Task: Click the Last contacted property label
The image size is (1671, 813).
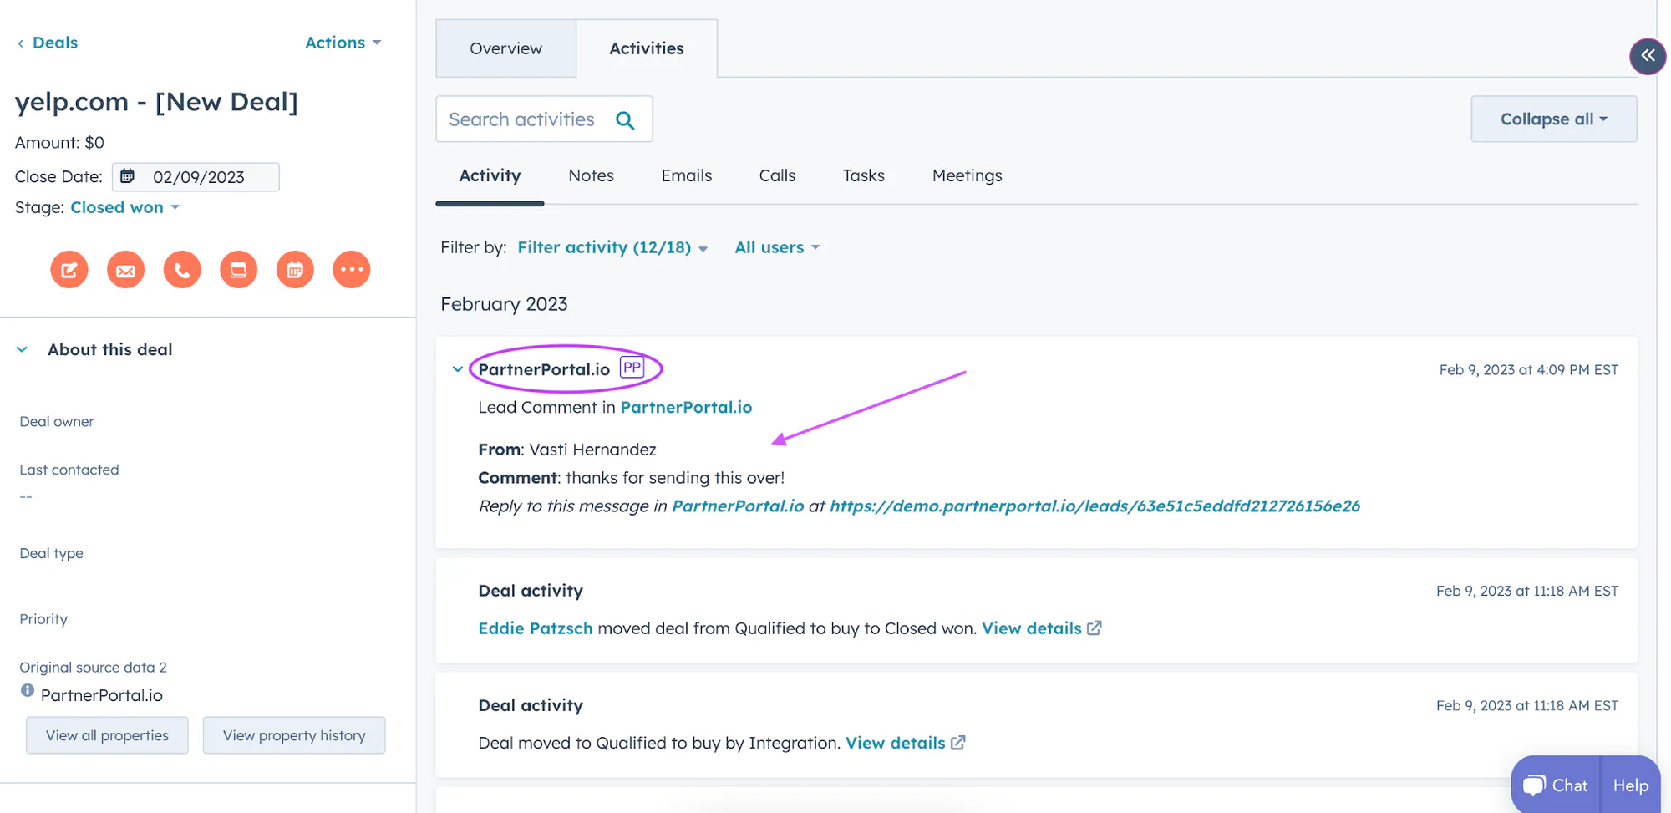Action: 69,470
